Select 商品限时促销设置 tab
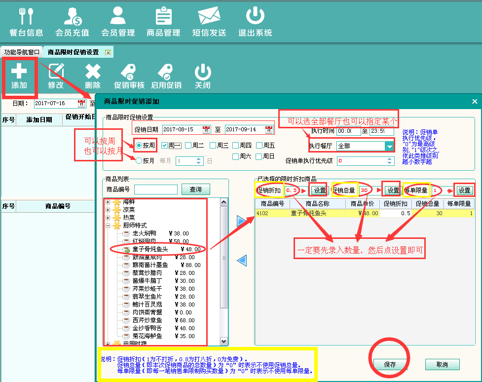 [x=73, y=52]
